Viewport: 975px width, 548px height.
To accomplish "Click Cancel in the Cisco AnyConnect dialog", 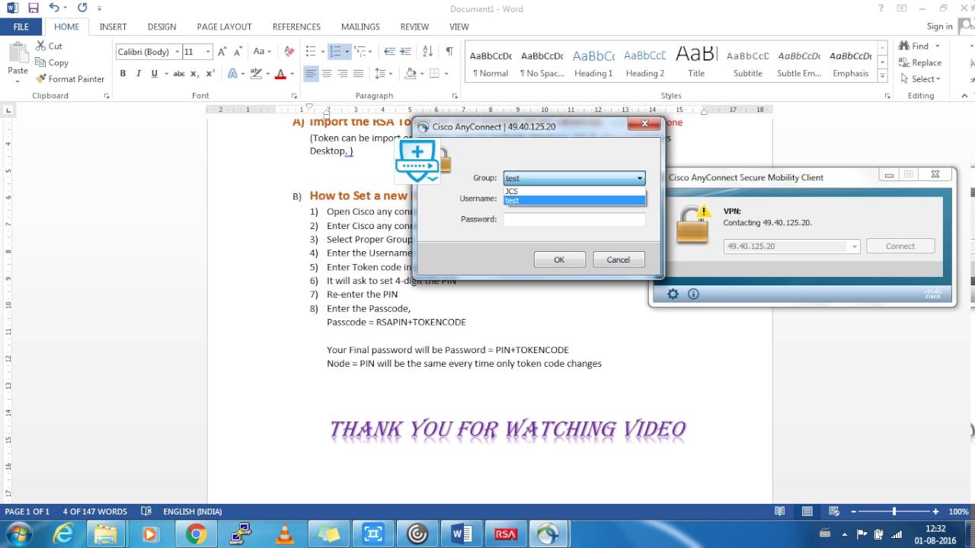I will [619, 260].
